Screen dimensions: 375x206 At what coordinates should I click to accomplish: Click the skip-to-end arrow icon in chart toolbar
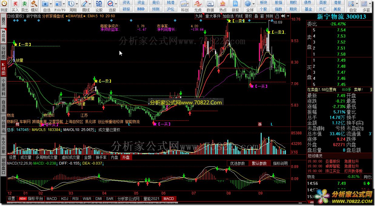[283, 16]
